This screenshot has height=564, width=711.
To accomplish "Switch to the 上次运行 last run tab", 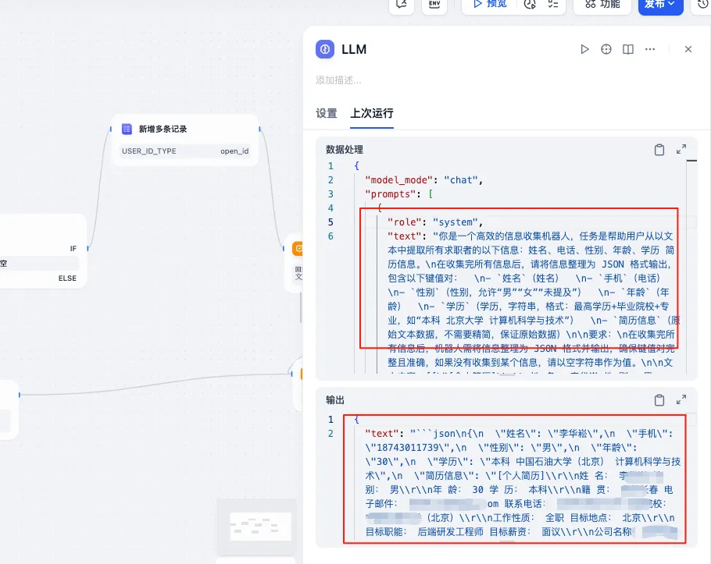I will coord(372,113).
